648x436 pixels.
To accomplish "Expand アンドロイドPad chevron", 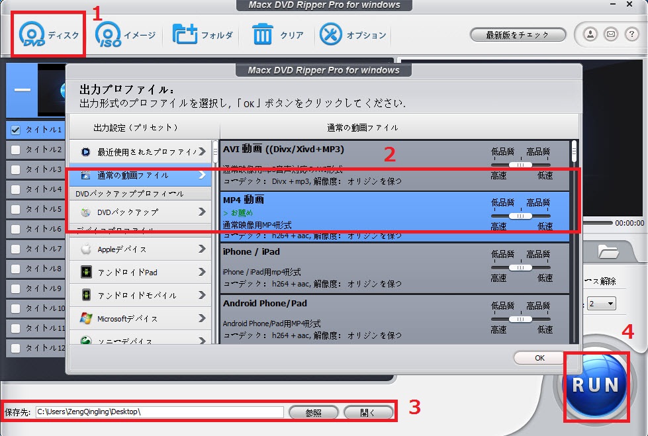I will coord(202,272).
